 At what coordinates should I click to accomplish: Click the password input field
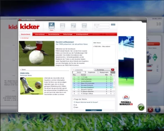(x=102, y=27)
